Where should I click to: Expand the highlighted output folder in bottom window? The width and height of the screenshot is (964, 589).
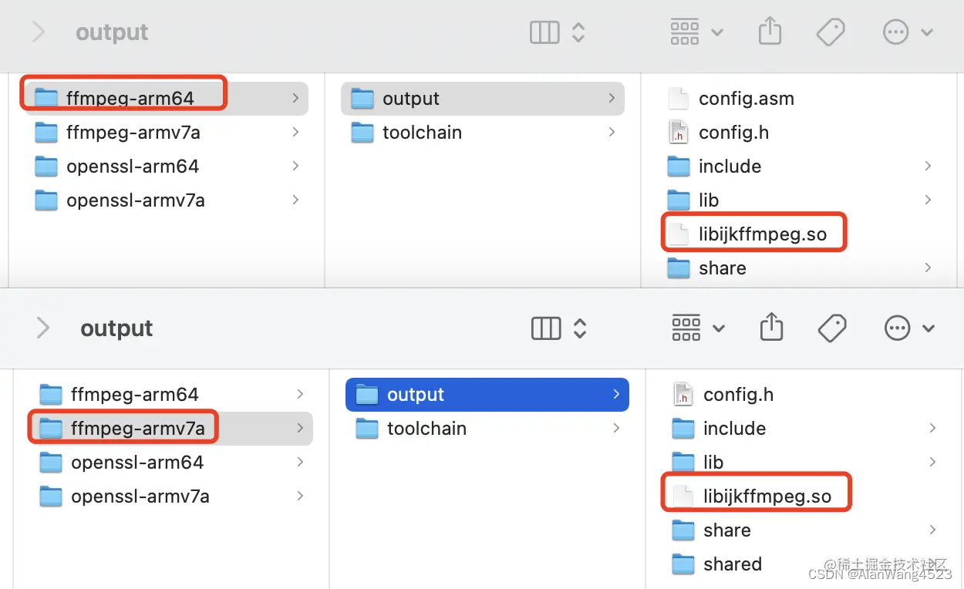click(615, 395)
